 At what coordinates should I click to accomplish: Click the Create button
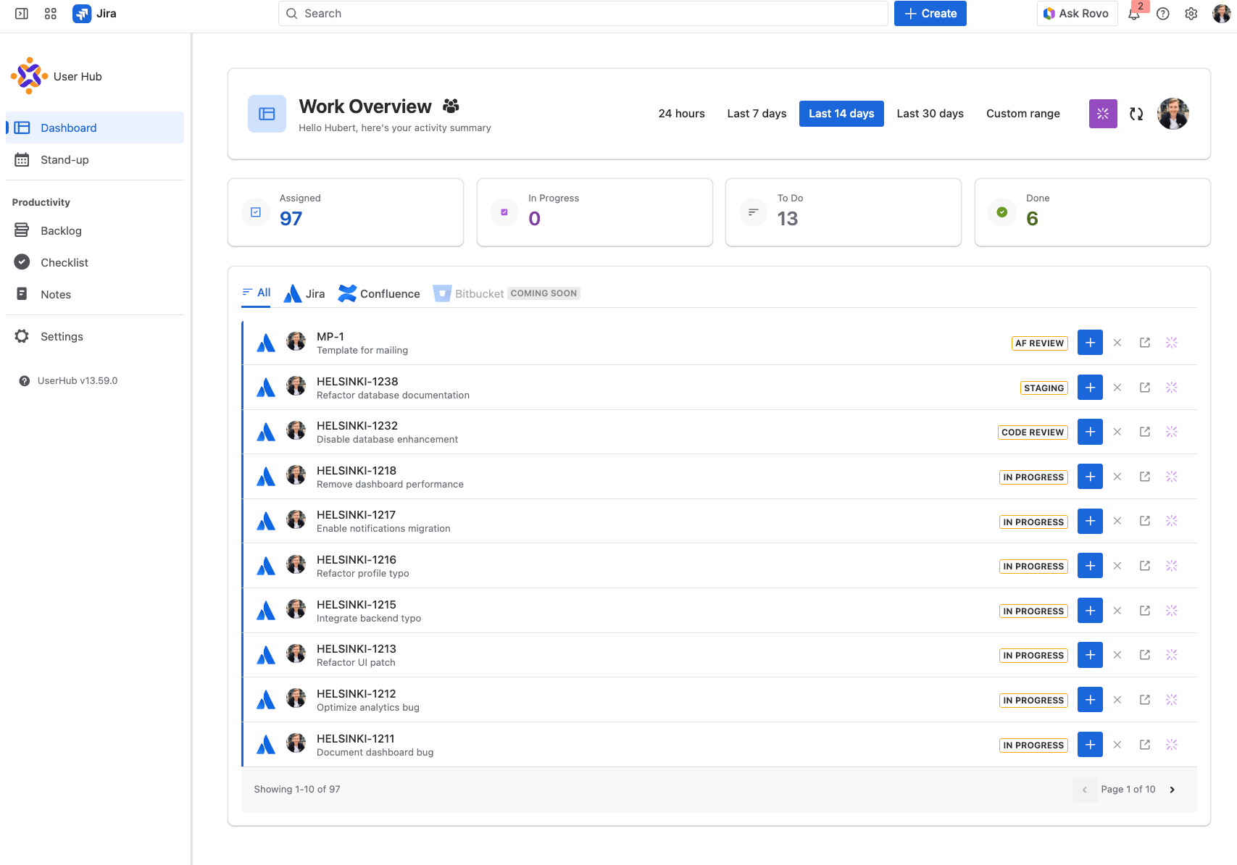click(x=930, y=14)
